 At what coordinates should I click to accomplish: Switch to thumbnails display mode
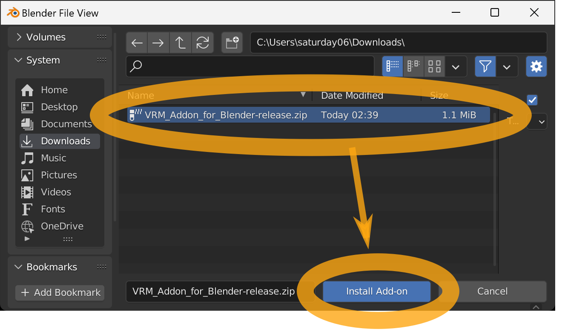434,66
